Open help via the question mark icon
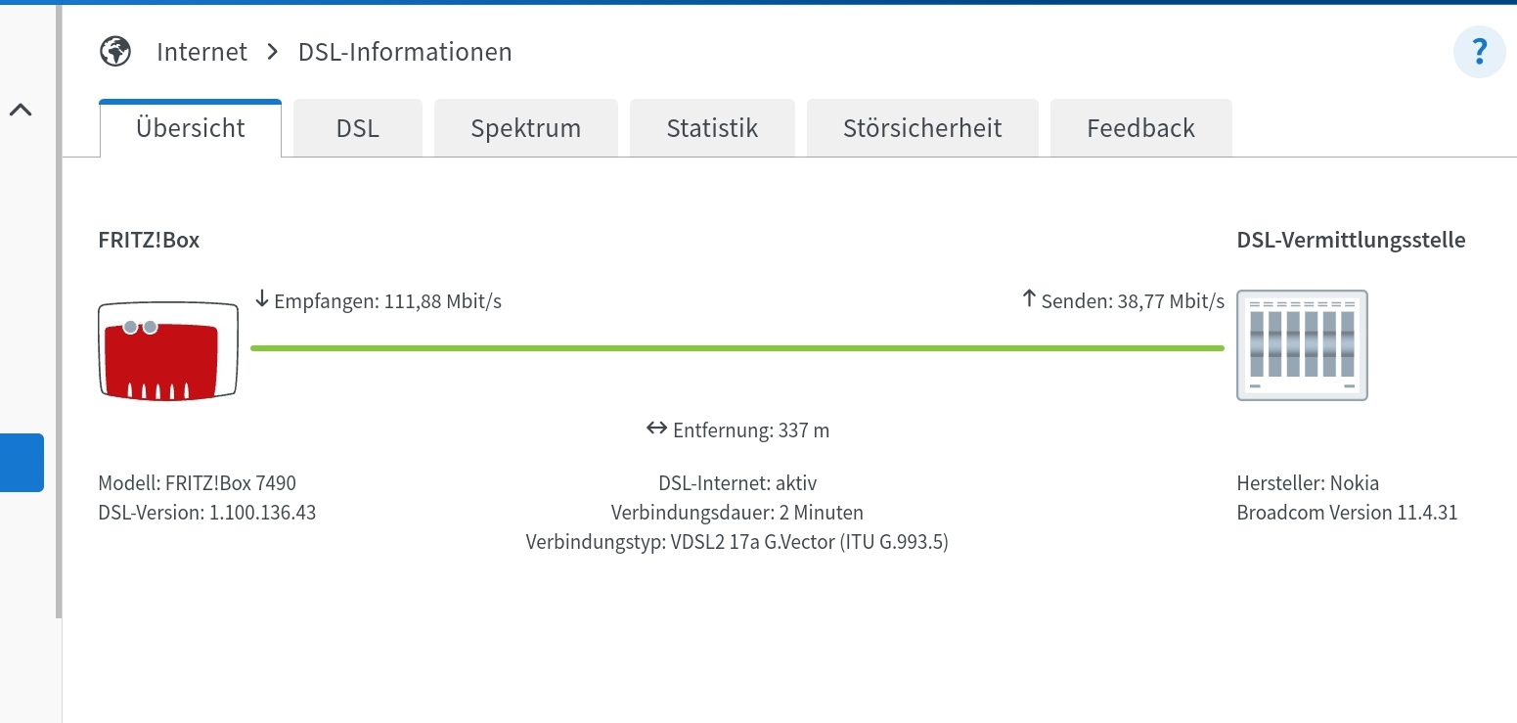Image resolution: width=1517 pixels, height=723 pixels. point(1479,52)
